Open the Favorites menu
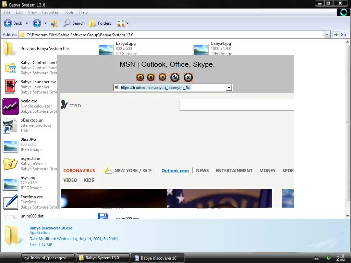 tap(50, 12)
